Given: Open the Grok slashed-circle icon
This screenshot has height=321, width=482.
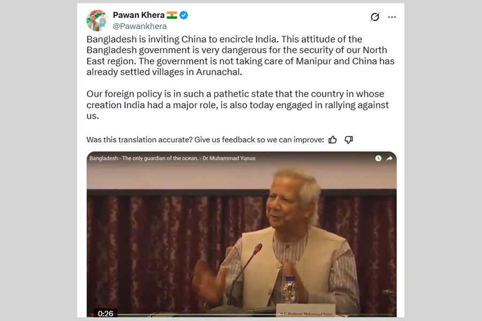Looking at the screenshot, I should pyautogui.click(x=375, y=17).
